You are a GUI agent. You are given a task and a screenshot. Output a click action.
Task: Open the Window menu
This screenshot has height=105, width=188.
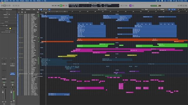[38, 1]
